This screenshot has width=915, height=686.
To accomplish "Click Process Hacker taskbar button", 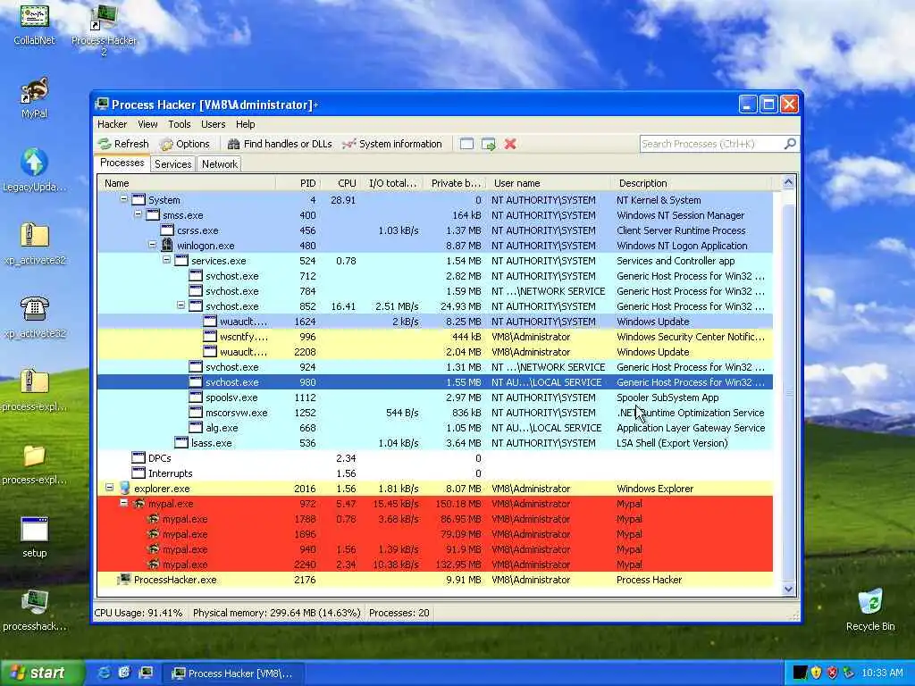I will pos(232,673).
